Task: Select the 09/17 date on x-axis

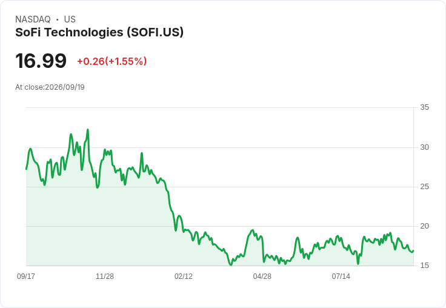Action: [26, 276]
